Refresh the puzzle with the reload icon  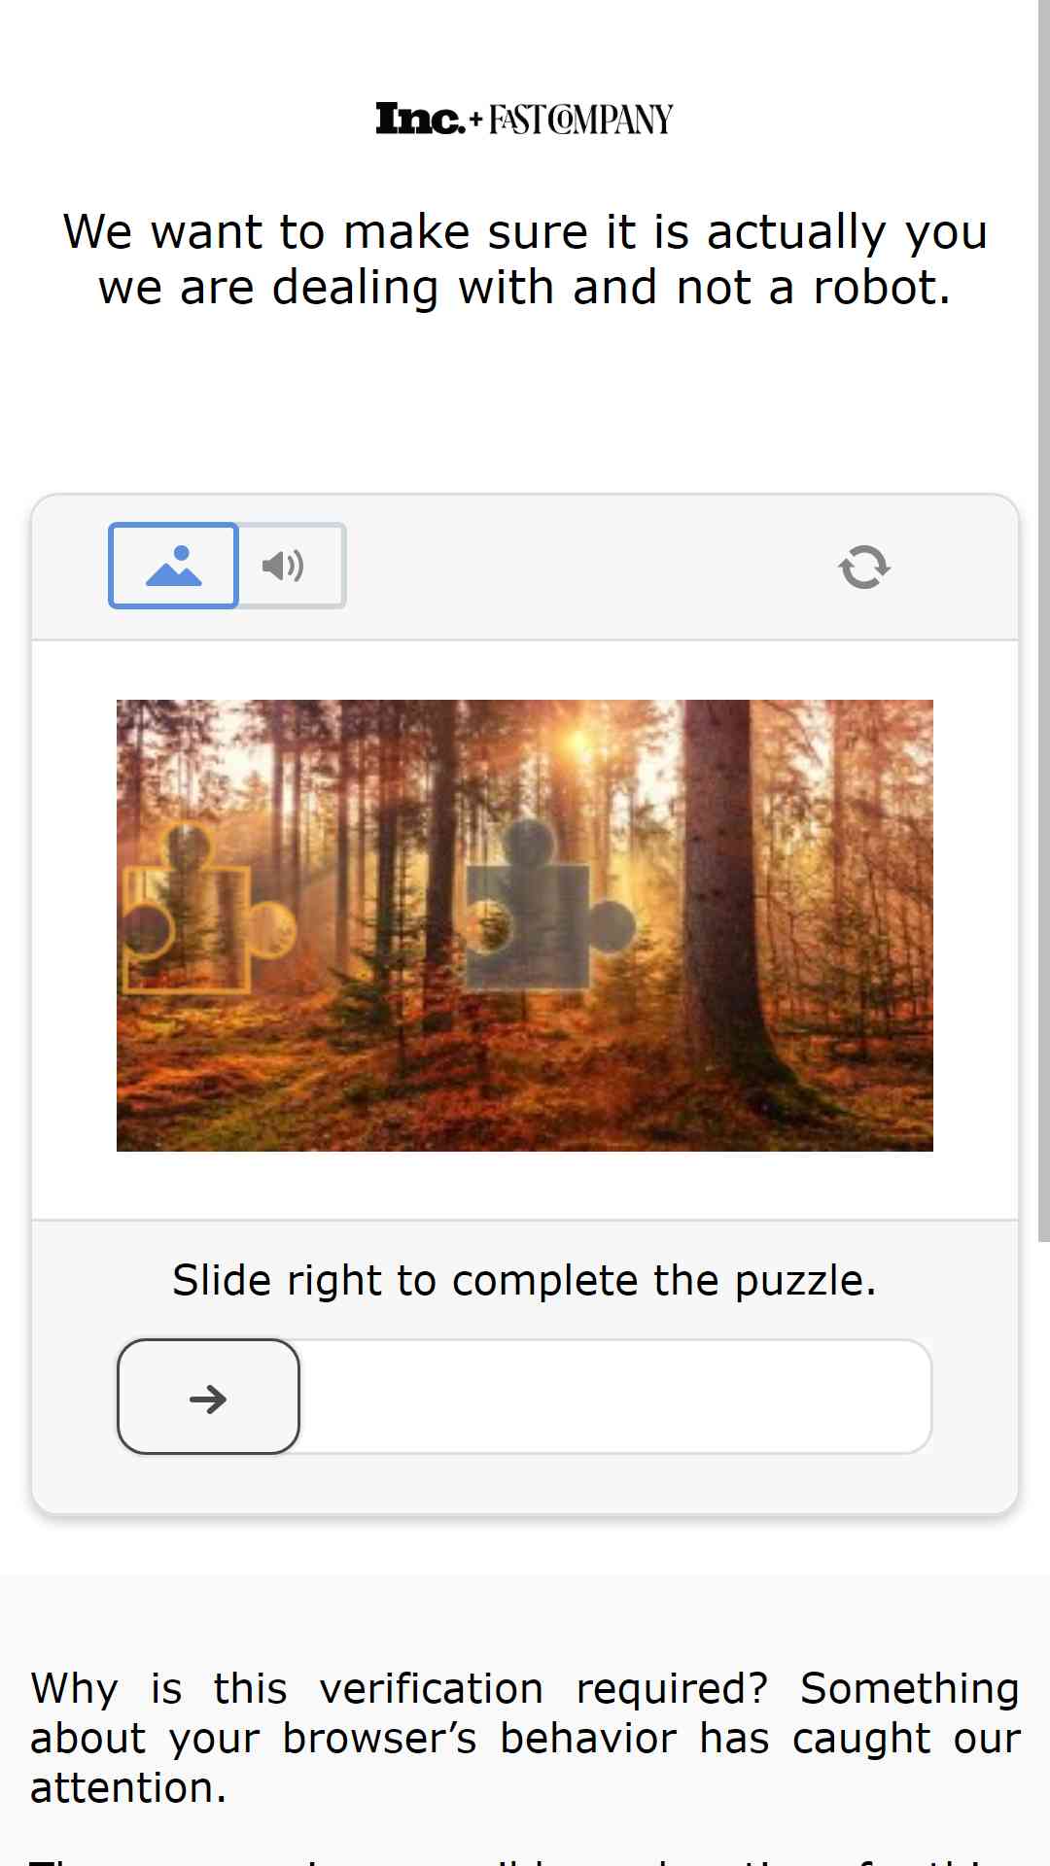pos(864,567)
